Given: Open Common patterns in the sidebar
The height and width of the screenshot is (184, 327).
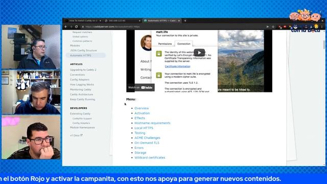Looking at the screenshot, I should tap(82, 41).
